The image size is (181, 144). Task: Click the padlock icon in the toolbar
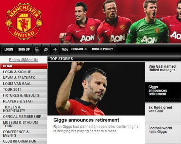37,50
